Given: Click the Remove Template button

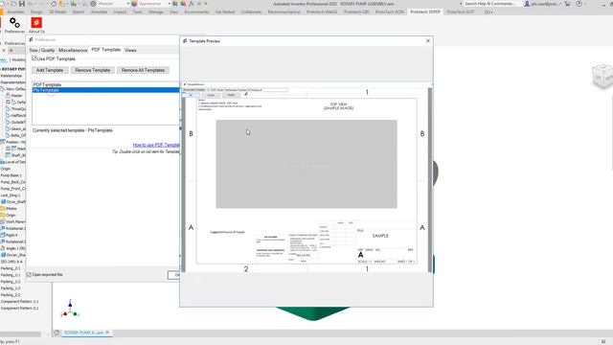Looking at the screenshot, I should (x=92, y=70).
